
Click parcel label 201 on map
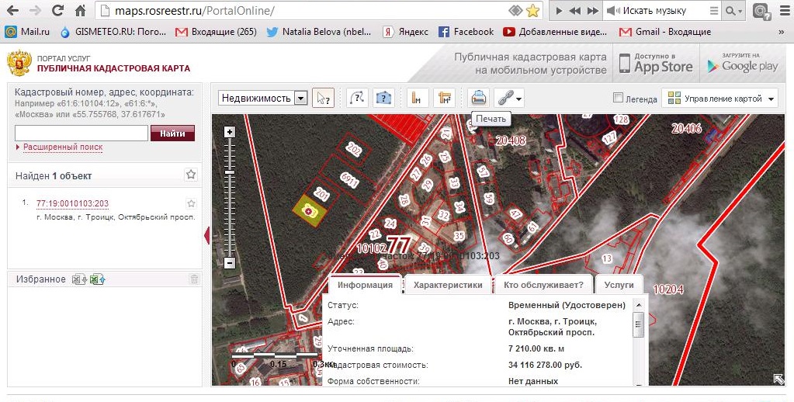(321, 193)
